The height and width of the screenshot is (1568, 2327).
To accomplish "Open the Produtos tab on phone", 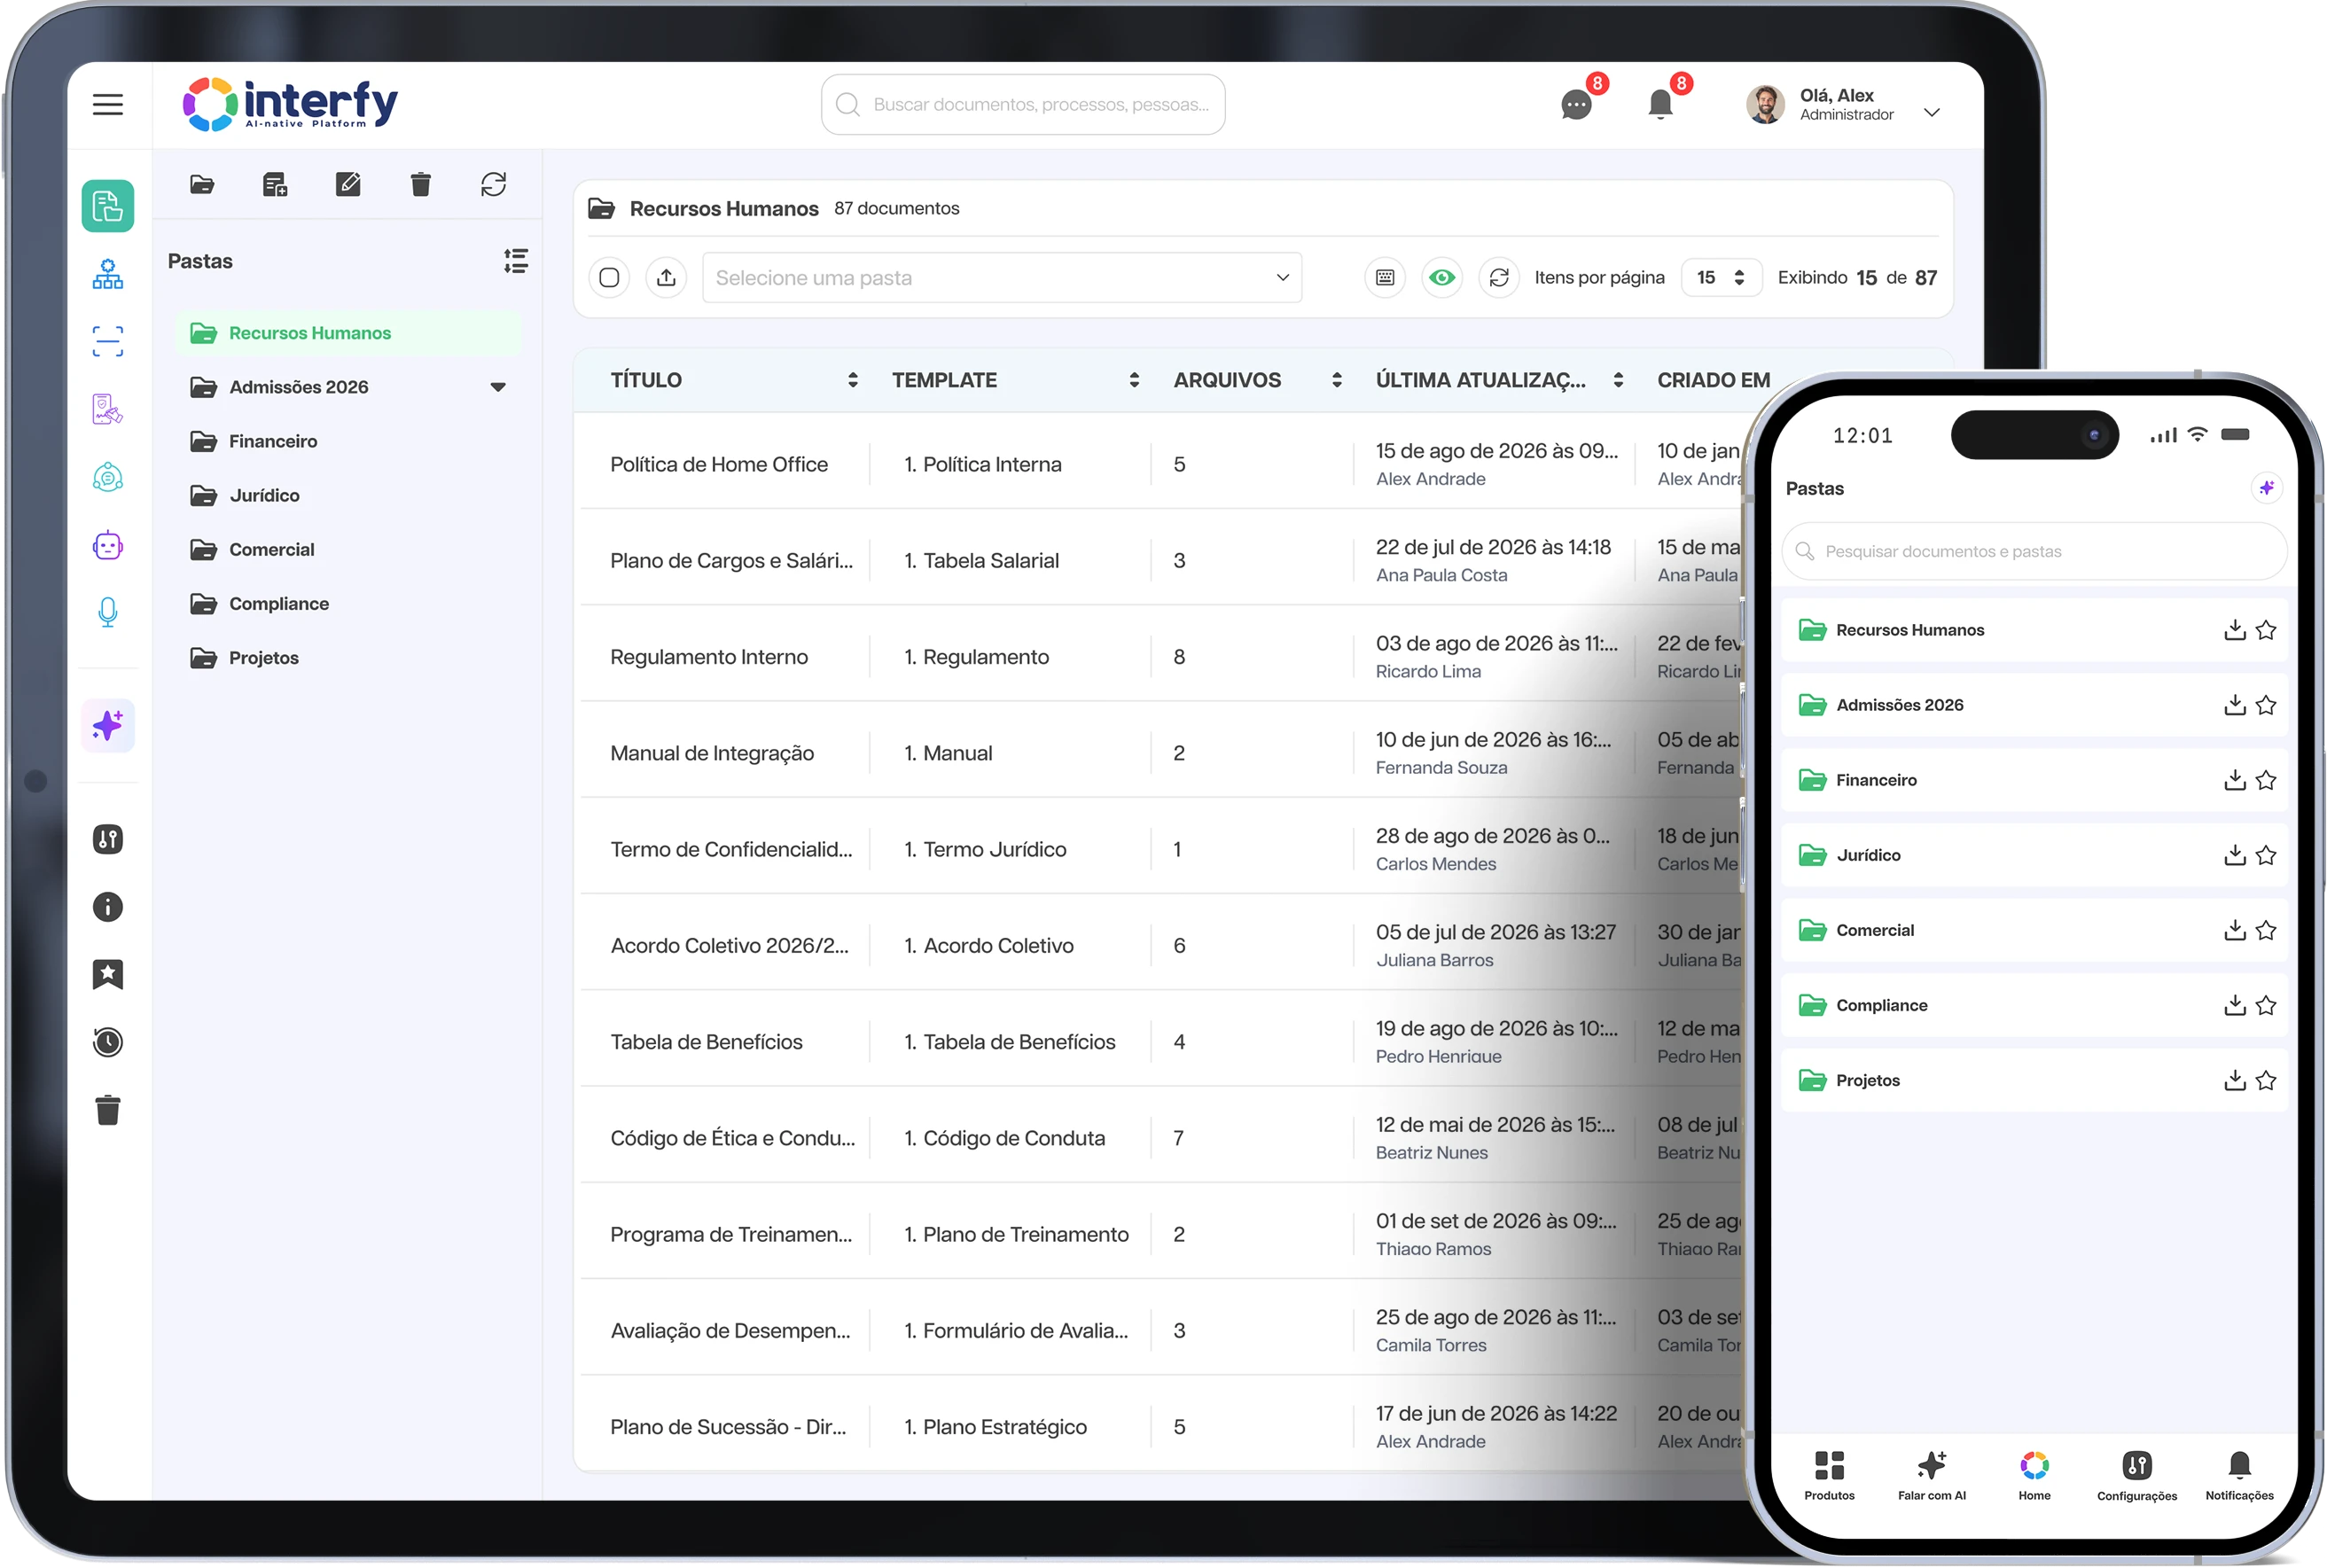I will pos(1829,1475).
